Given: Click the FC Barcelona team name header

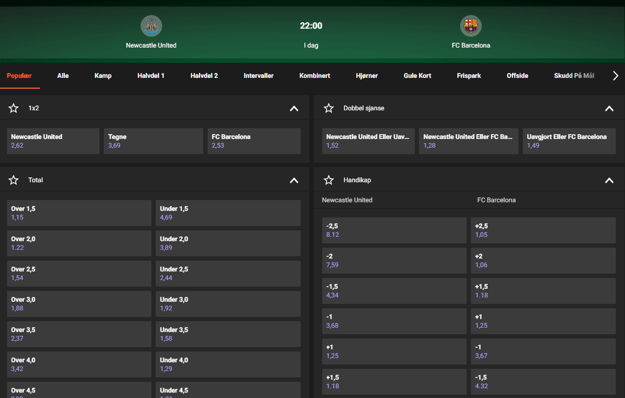Looking at the screenshot, I should [471, 45].
